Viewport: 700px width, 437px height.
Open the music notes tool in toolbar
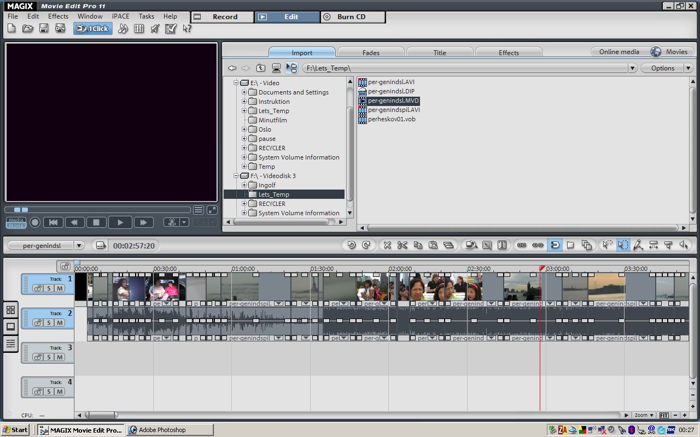(x=123, y=28)
